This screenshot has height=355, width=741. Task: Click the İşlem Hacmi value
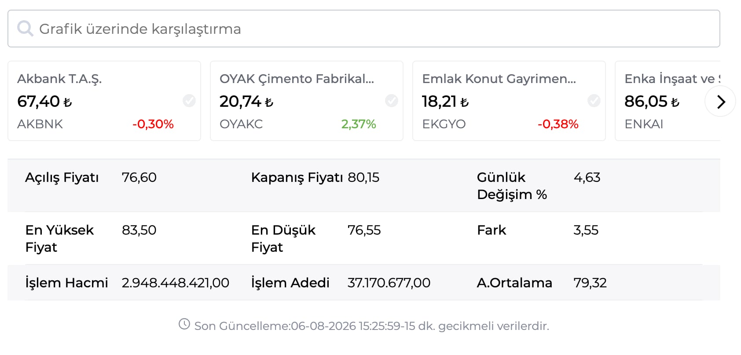pyautogui.click(x=176, y=283)
